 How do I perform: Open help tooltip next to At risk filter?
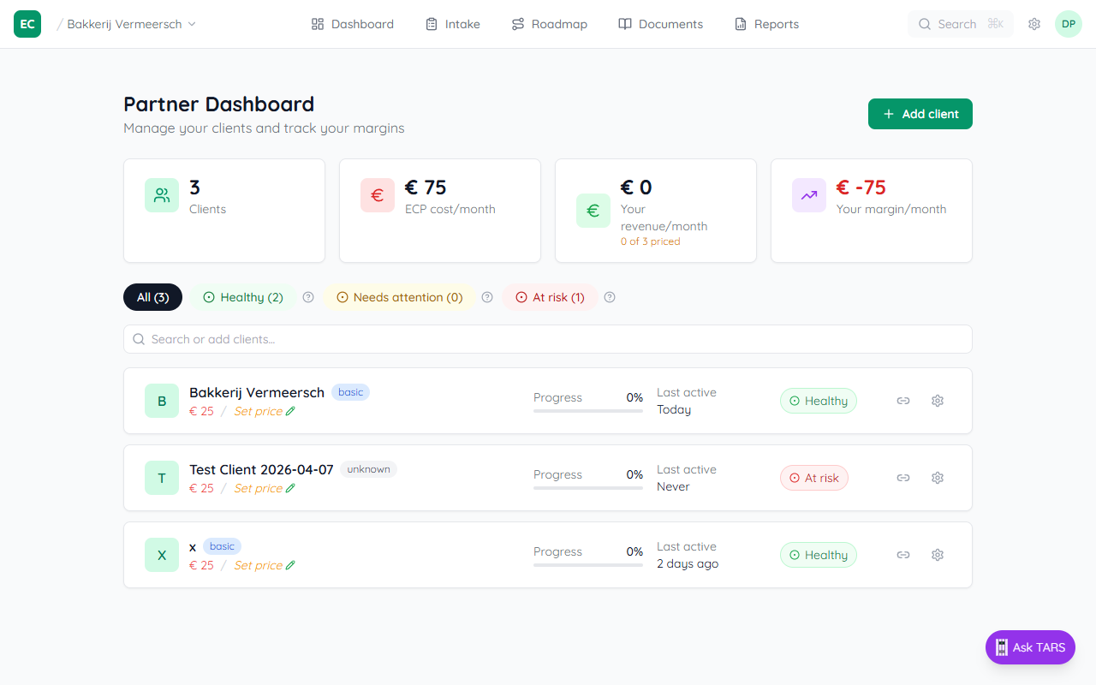(609, 297)
